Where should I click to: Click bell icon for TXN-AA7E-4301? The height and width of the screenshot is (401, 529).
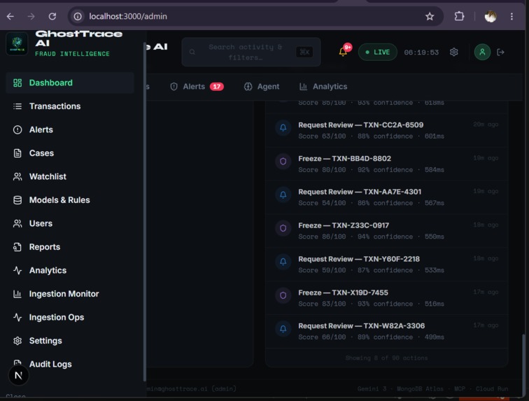click(283, 195)
